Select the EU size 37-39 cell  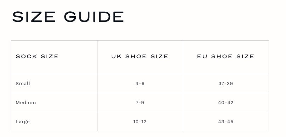point(226,83)
